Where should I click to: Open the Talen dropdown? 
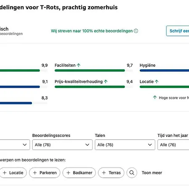tap(125, 145)
